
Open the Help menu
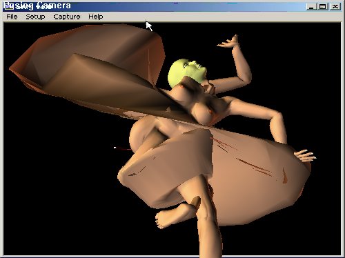pyautogui.click(x=96, y=17)
